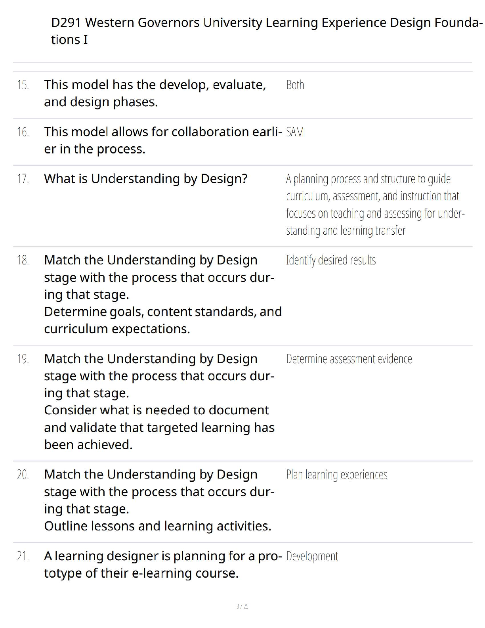Click number 17 in the list
Screen dimensions: 485x628
tap(23, 179)
